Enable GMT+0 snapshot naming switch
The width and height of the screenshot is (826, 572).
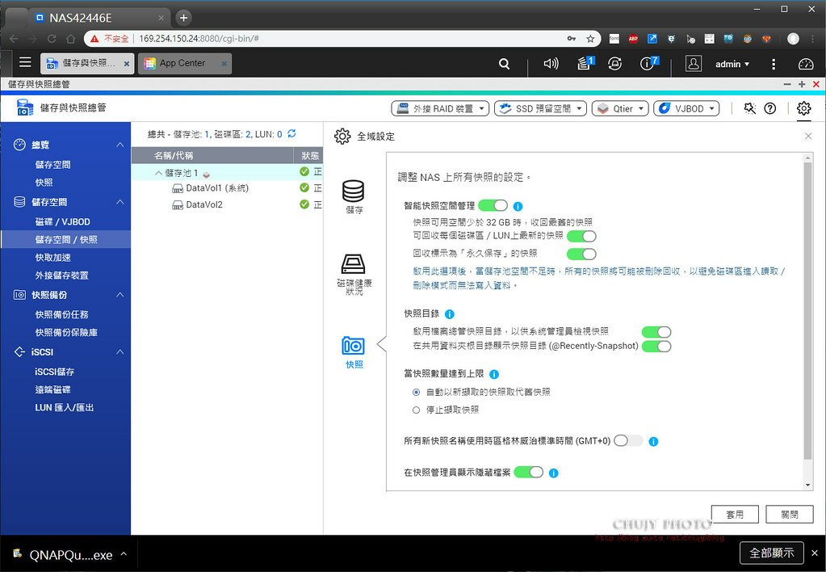pyautogui.click(x=628, y=441)
